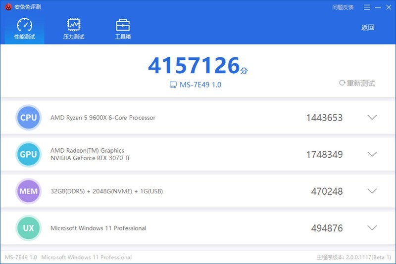Click GPU score 1748349
The height and width of the screenshot is (264, 396).
click(x=324, y=155)
